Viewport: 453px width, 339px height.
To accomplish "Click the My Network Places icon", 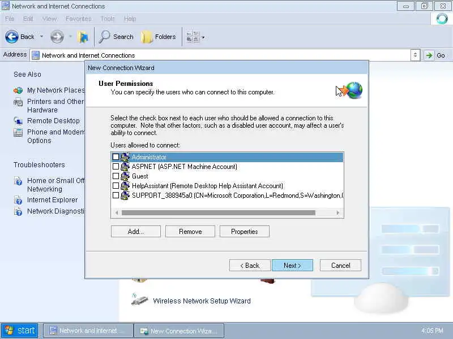I will click(x=18, y=90).
